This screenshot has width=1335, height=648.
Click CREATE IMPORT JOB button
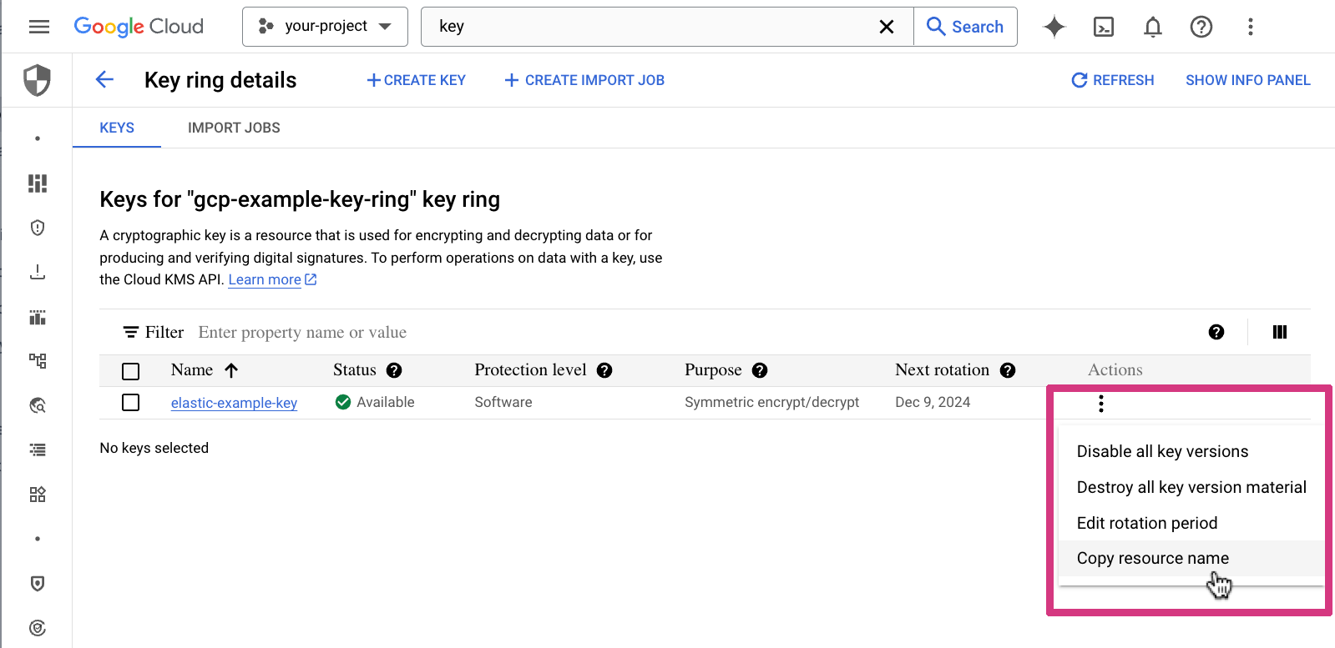point(584,80)
